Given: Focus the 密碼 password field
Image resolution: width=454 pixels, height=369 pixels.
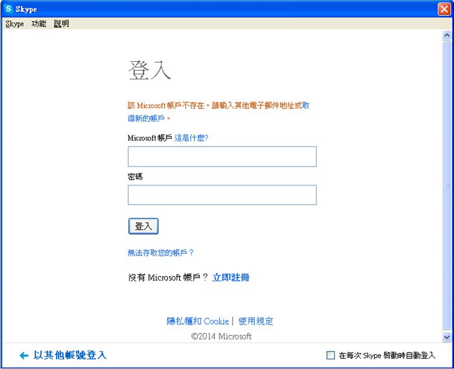Looking at the screenshot, I should coord(222,195).
